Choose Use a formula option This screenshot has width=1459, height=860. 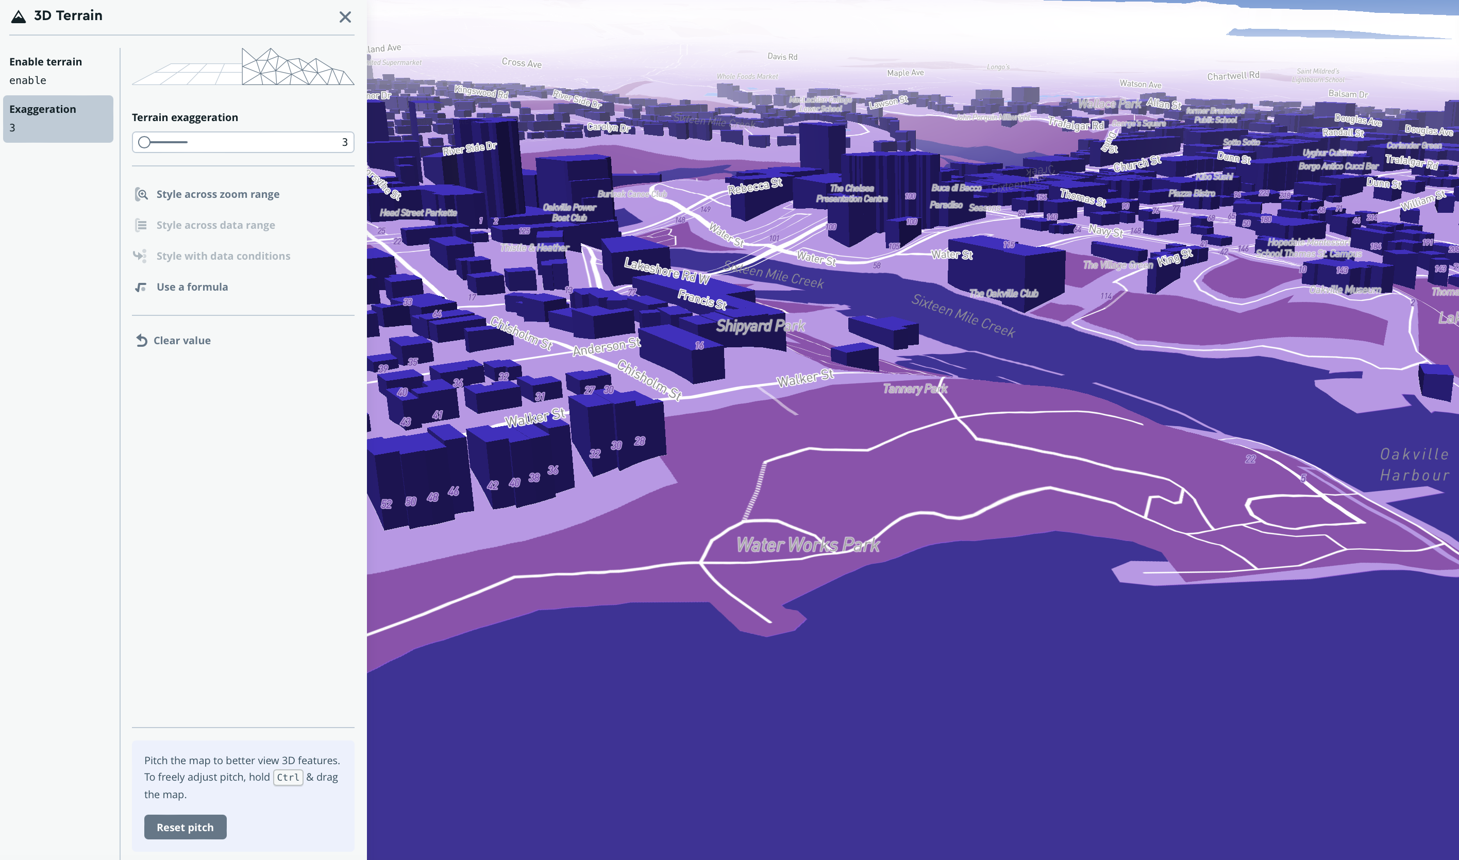pos(192,287)
